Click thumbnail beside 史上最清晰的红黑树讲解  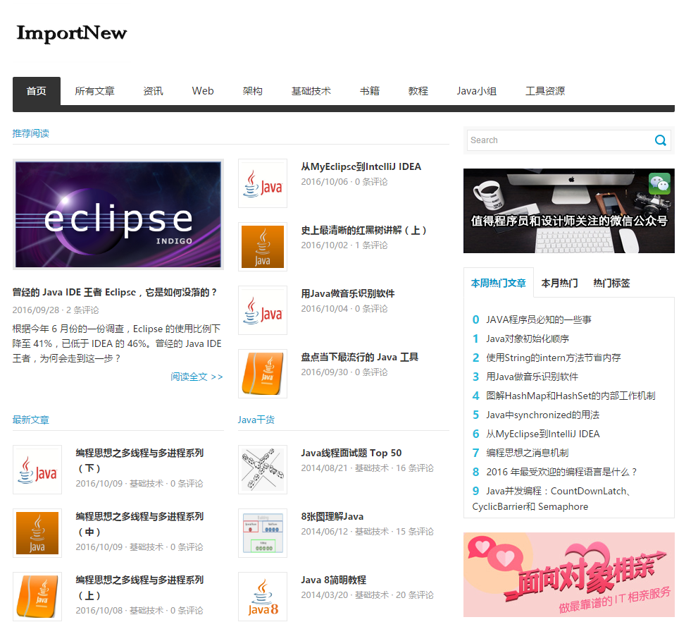(x=263, y=247)
